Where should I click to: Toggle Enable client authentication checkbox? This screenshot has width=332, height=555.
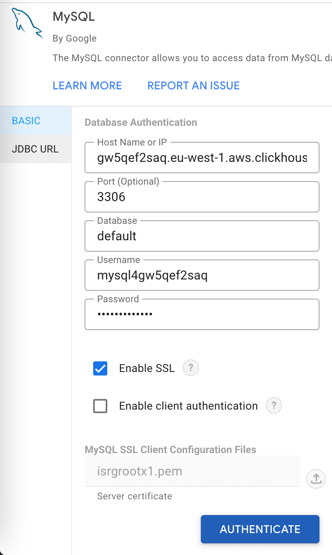click(x=100, y=406)
